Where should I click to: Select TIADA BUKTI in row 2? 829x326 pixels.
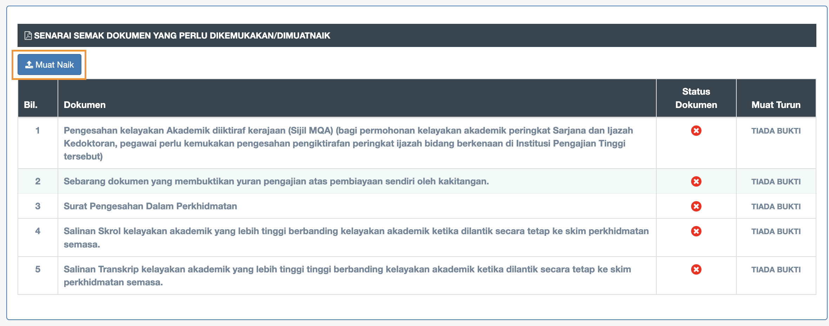tap(776, 182)
